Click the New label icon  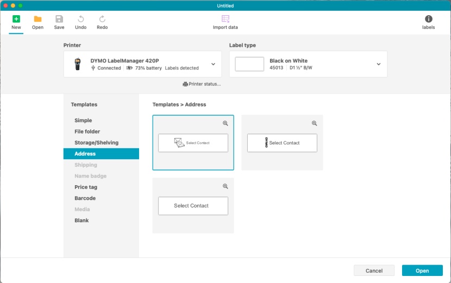click(16, 19)
